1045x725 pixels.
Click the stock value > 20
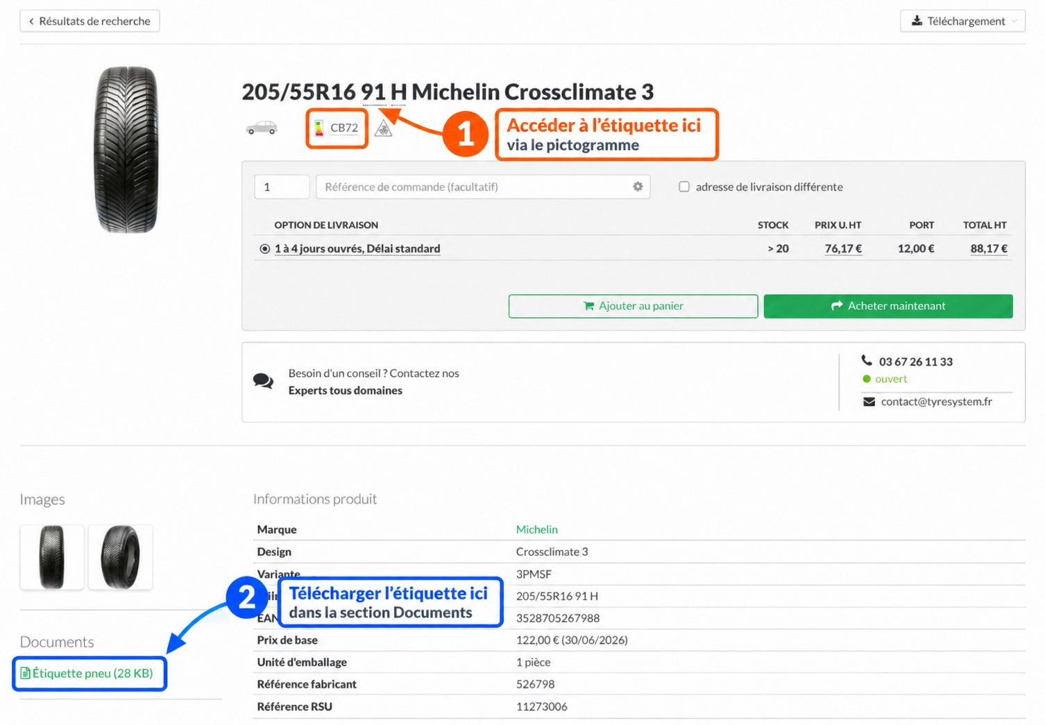click(x=778, y=248)
